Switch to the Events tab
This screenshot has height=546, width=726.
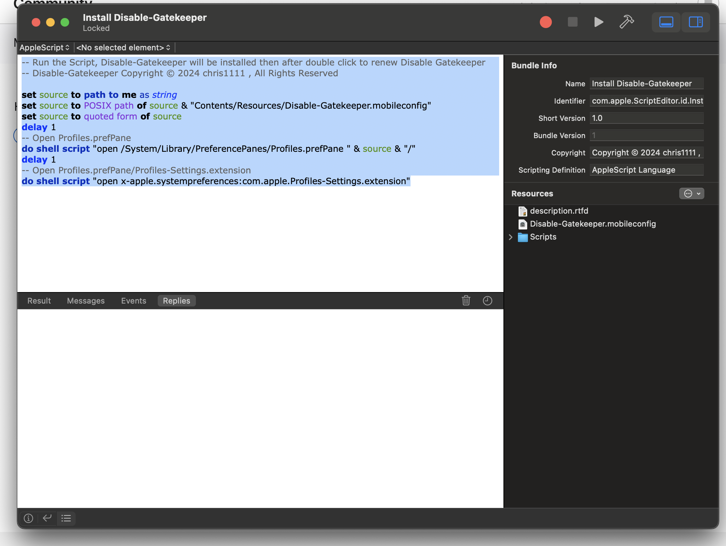pyautogui.click(x=134, y=301)
